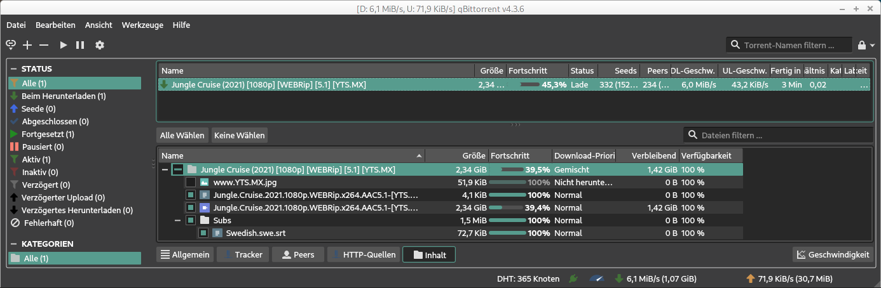Resume torrents with the play icon
Screen dimensions: 881x288
click(x=64, y=45)
